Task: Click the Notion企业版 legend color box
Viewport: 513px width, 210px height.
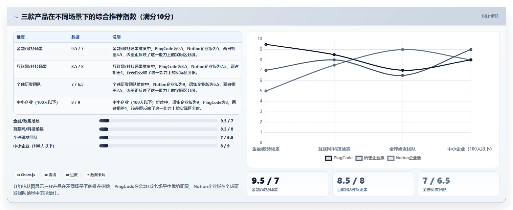Action: coord(391,158)
